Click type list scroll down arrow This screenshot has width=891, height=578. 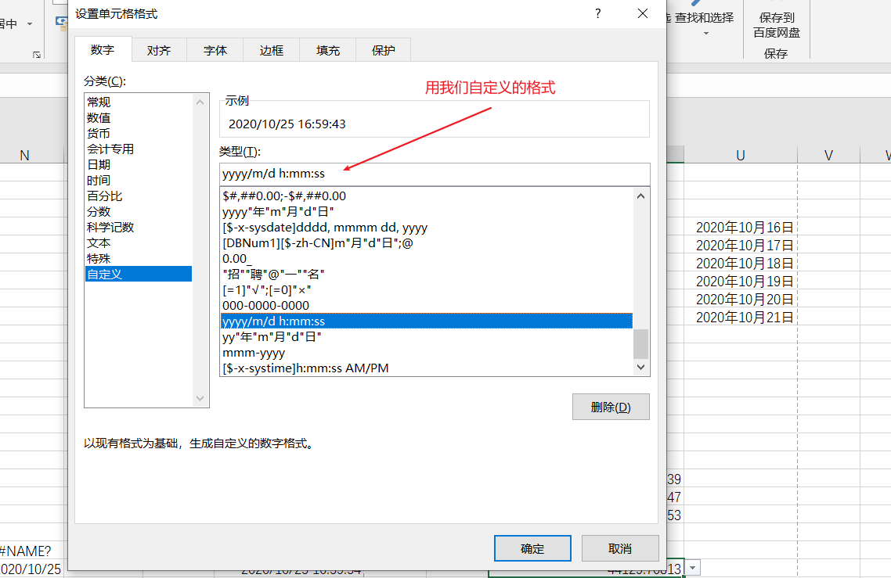coord(641,368)
